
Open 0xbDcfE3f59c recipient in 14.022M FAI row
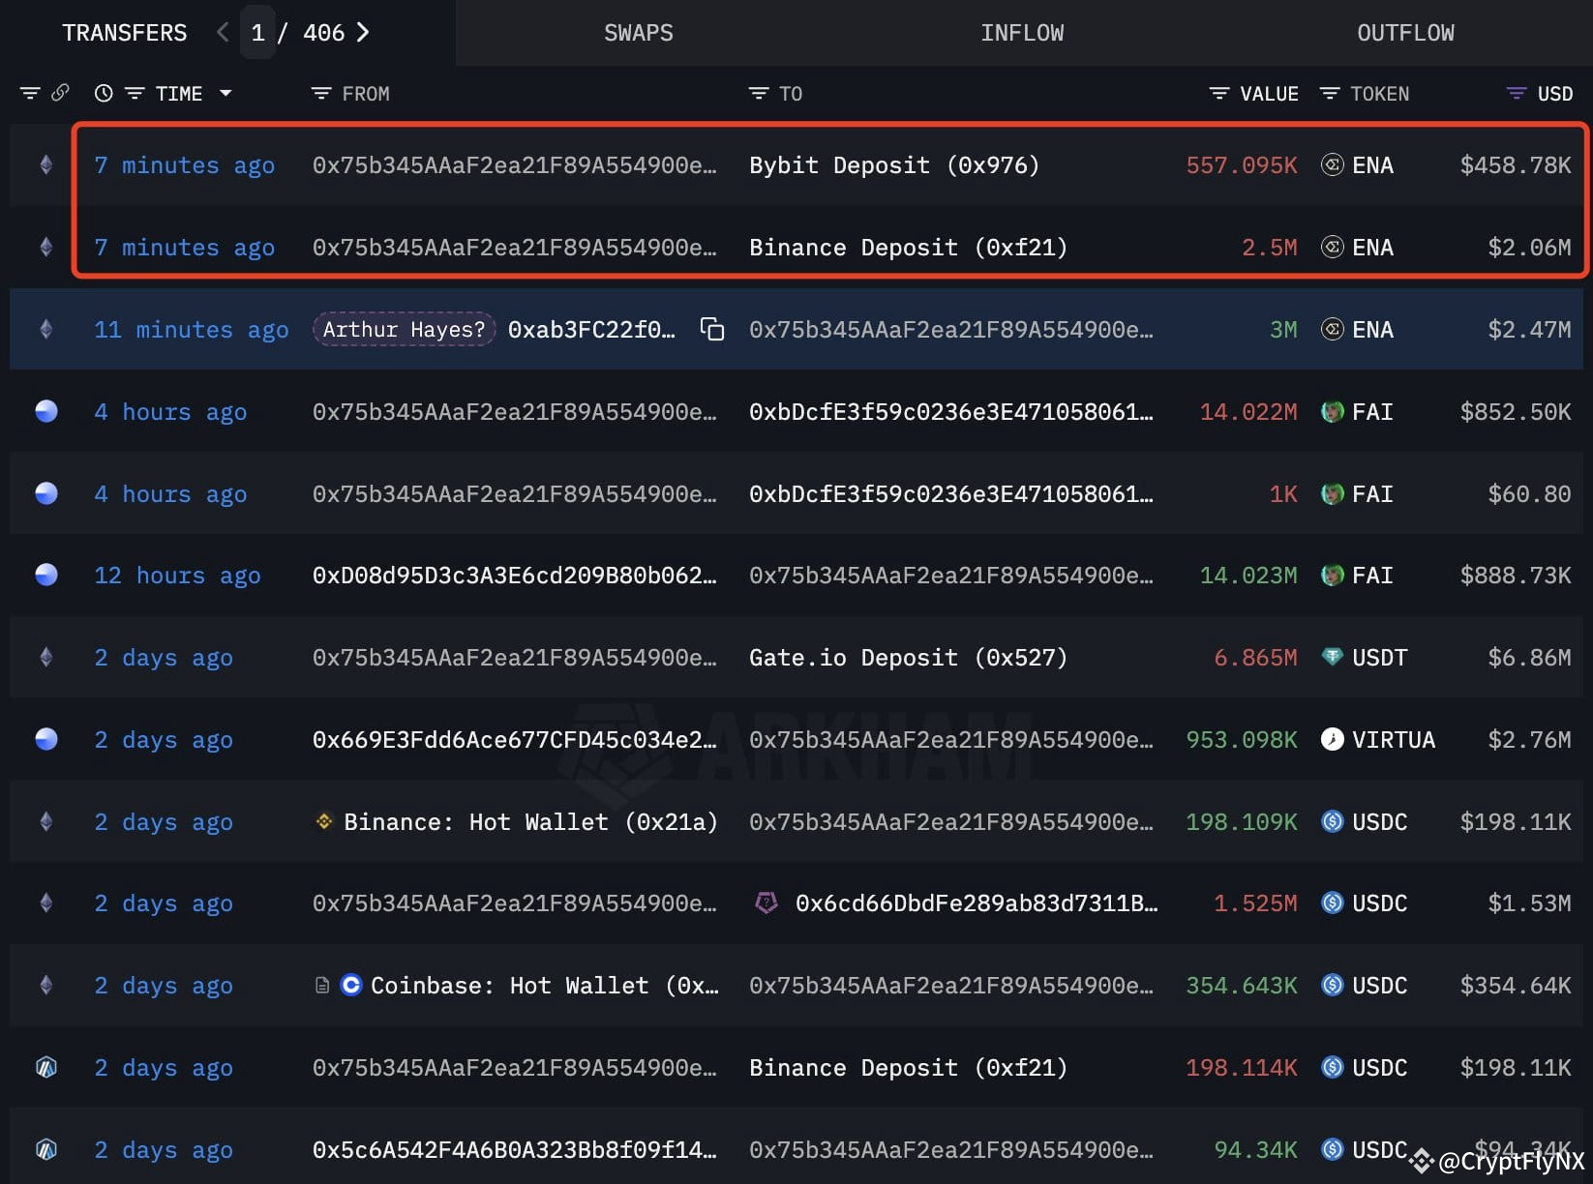951,412
